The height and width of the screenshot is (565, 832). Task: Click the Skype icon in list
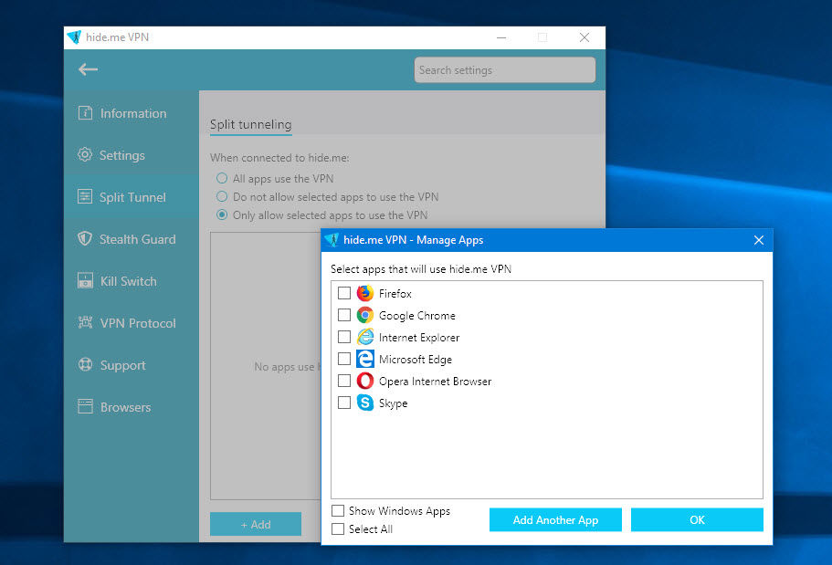pos(365,403)
